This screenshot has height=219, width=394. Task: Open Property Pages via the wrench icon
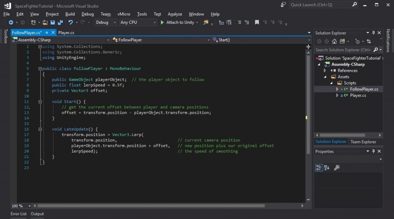click(337, 168)
